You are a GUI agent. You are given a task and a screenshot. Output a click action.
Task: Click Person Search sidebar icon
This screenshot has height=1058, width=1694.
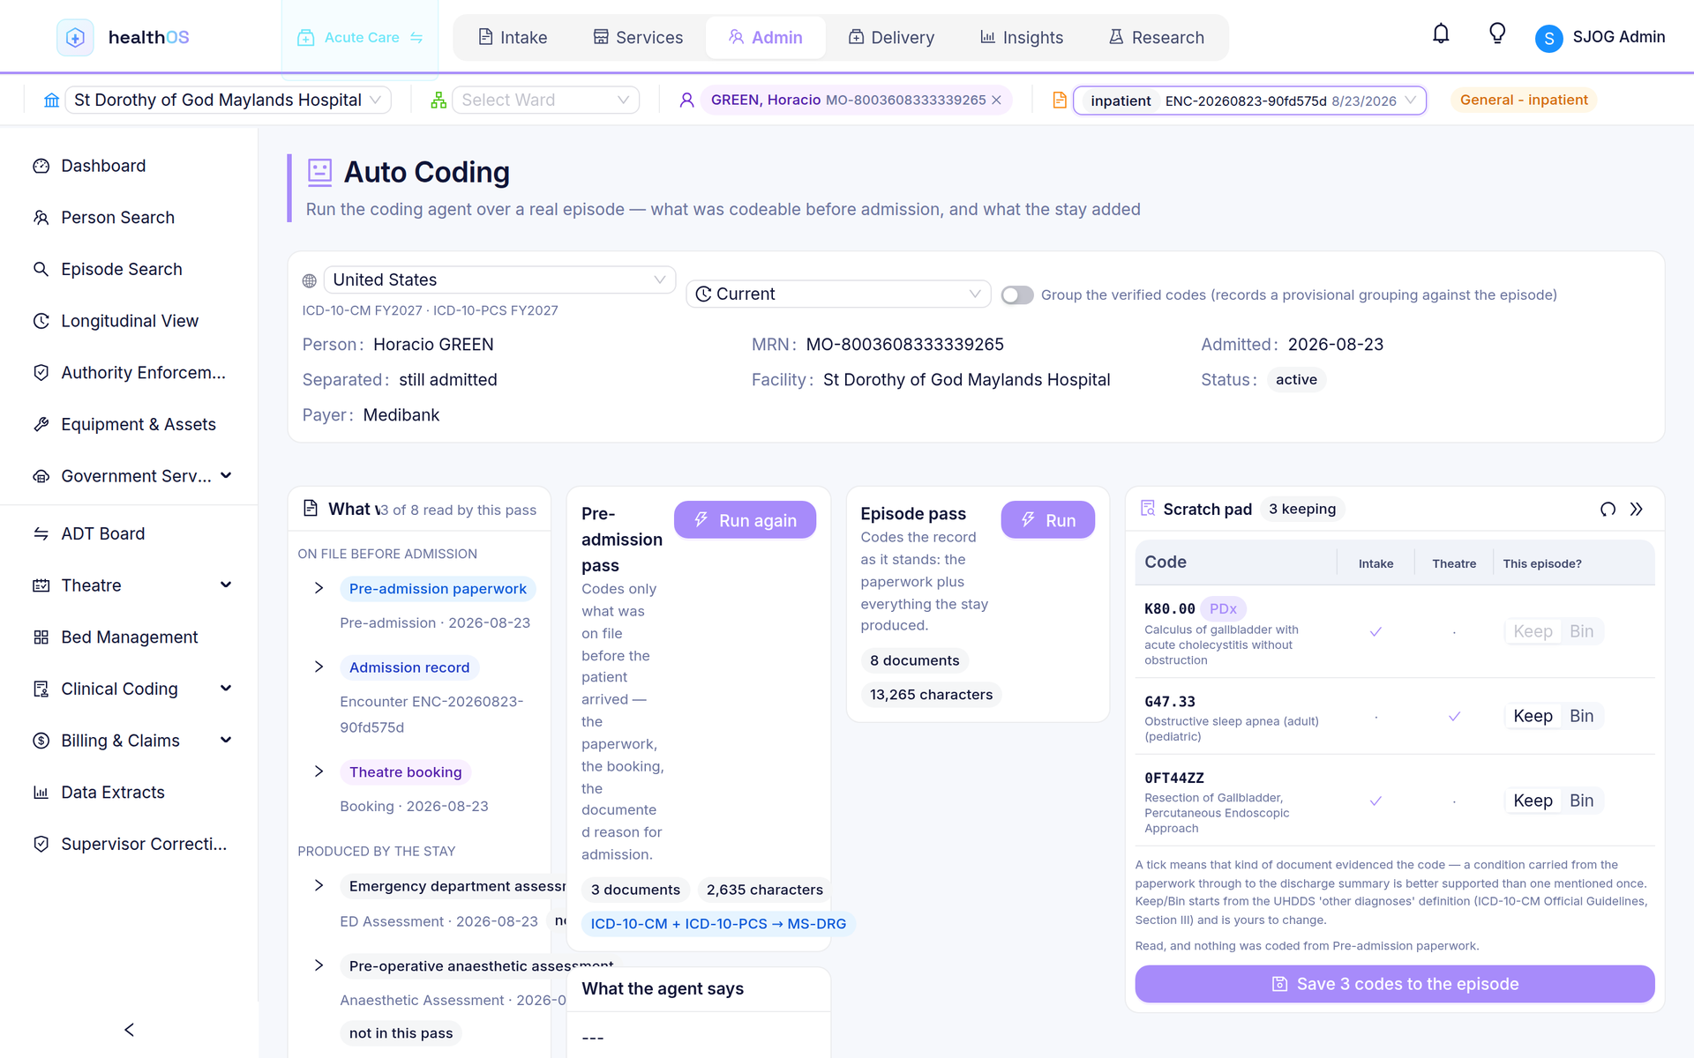pyautogui.click(x=41, y=218)
